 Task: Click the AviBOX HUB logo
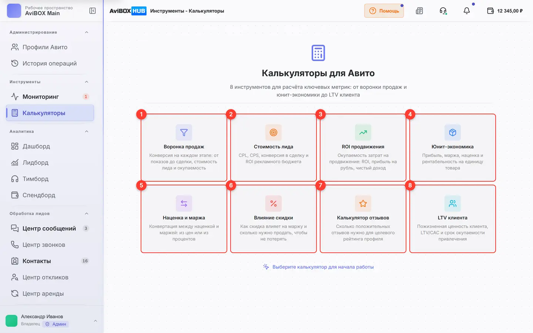click(128, 11)
